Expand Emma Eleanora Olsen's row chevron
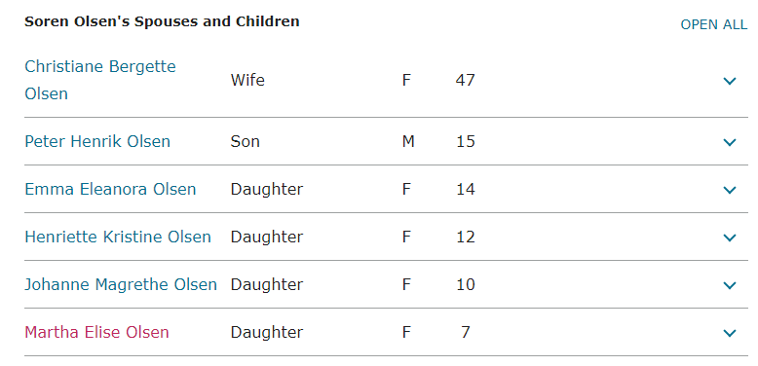 pyautogui.click(x=729, y=190)
